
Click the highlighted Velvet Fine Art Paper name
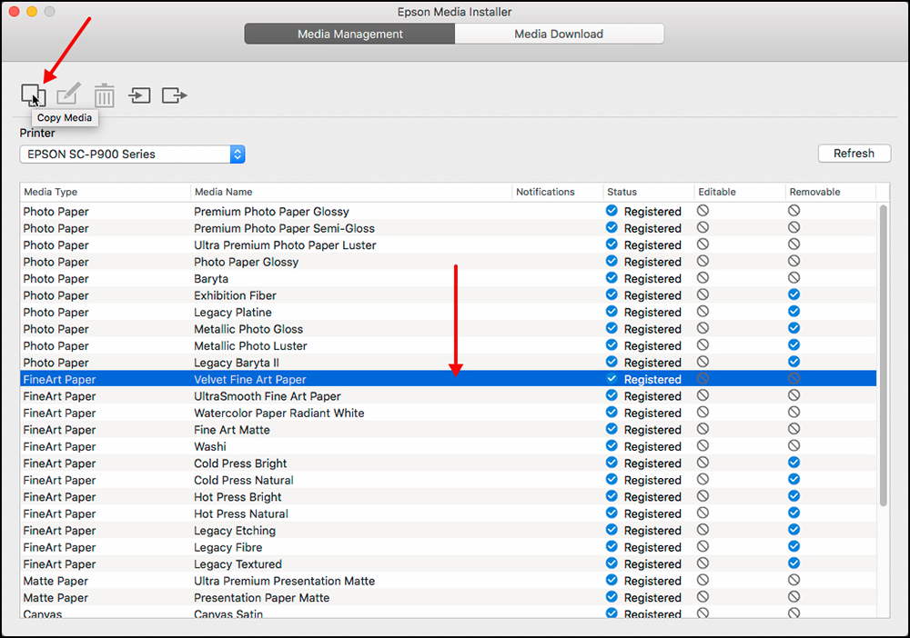click(x=249, y=380)
